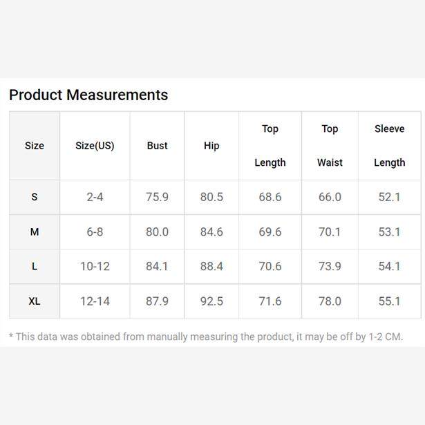Select the Top Length column header
The height and width of the screenshot is (425, 425).
pos(270,146)
